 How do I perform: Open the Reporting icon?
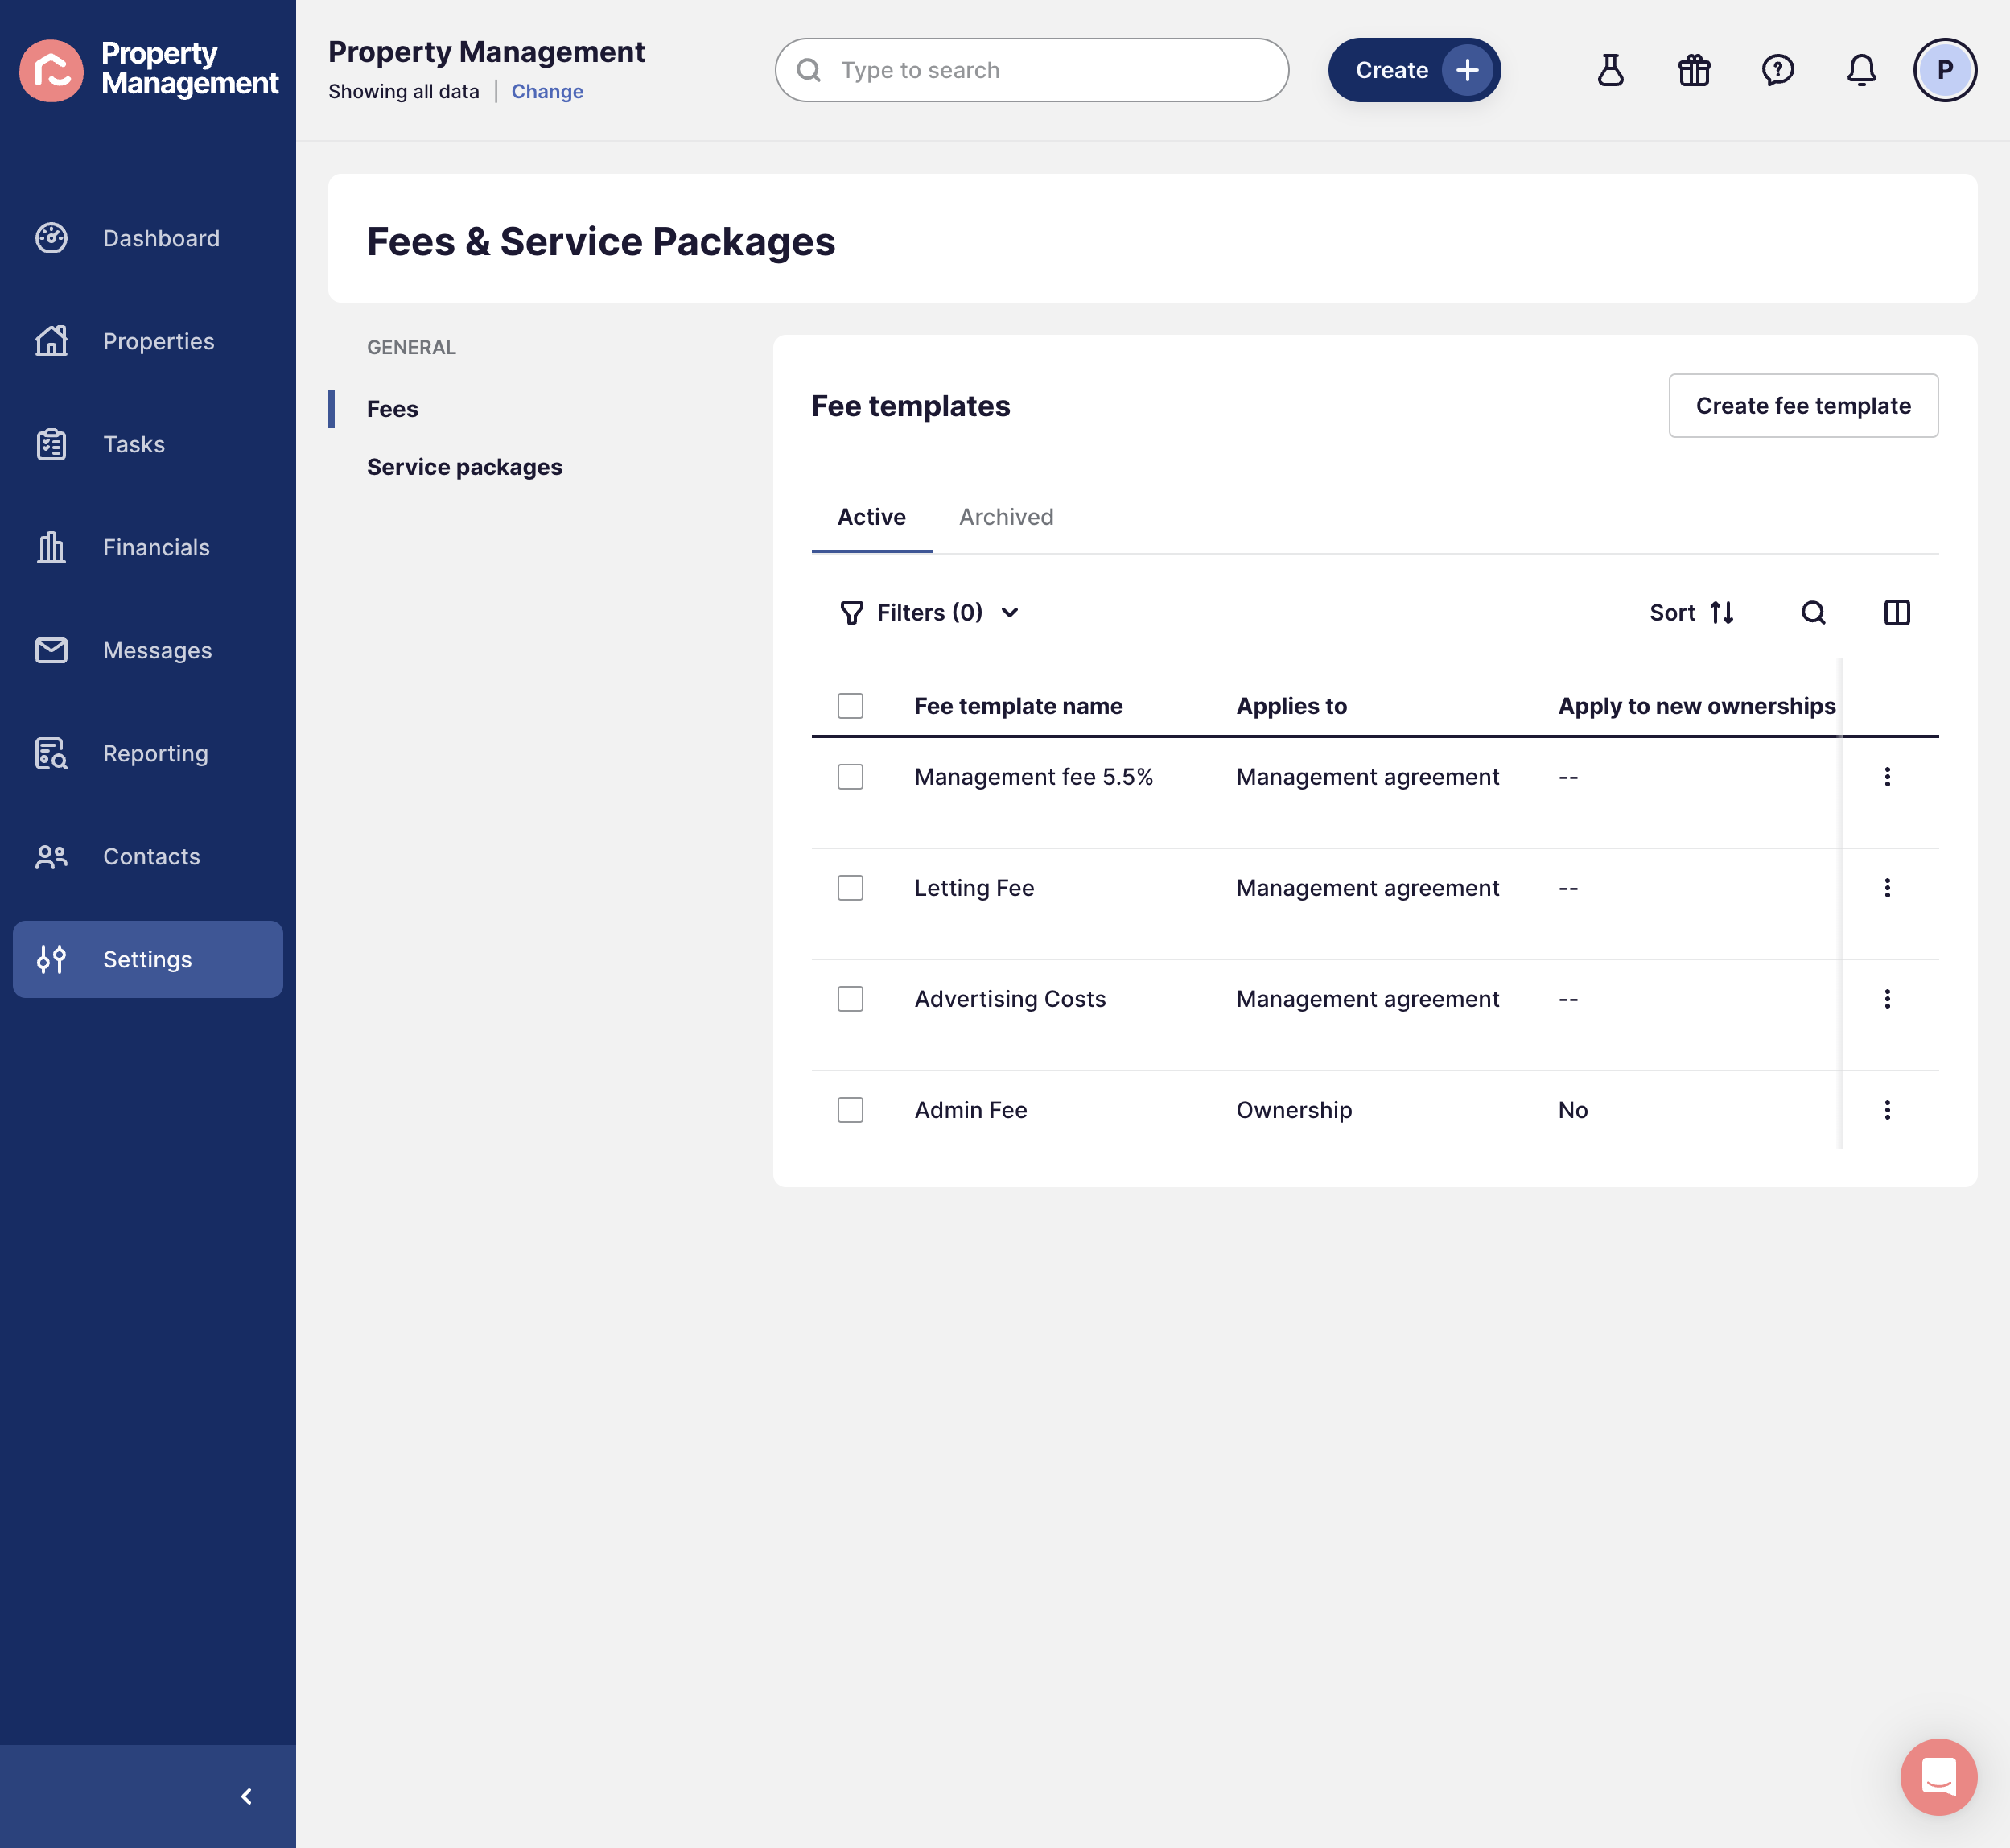[x=51, y=753]
